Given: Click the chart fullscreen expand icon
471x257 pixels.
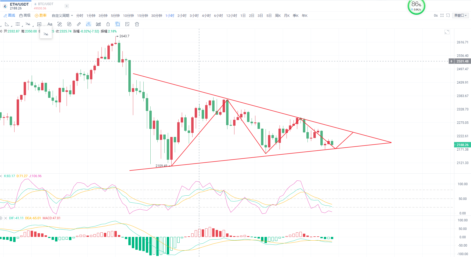Looking at the screenshot, I should coord(447,32).
